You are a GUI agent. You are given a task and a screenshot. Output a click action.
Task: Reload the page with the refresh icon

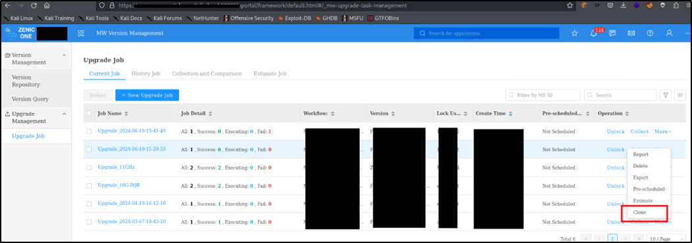click(x=34, y=6)
